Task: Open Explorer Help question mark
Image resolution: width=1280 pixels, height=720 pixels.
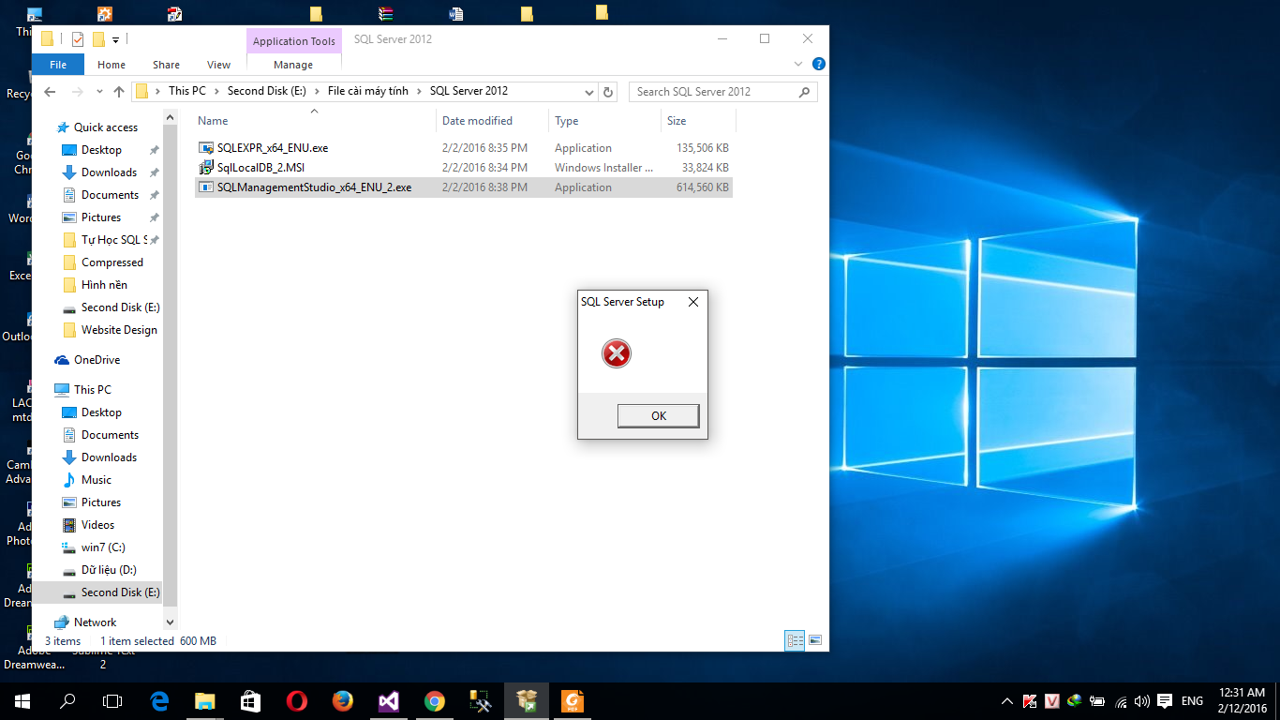Action: [818, 65]
